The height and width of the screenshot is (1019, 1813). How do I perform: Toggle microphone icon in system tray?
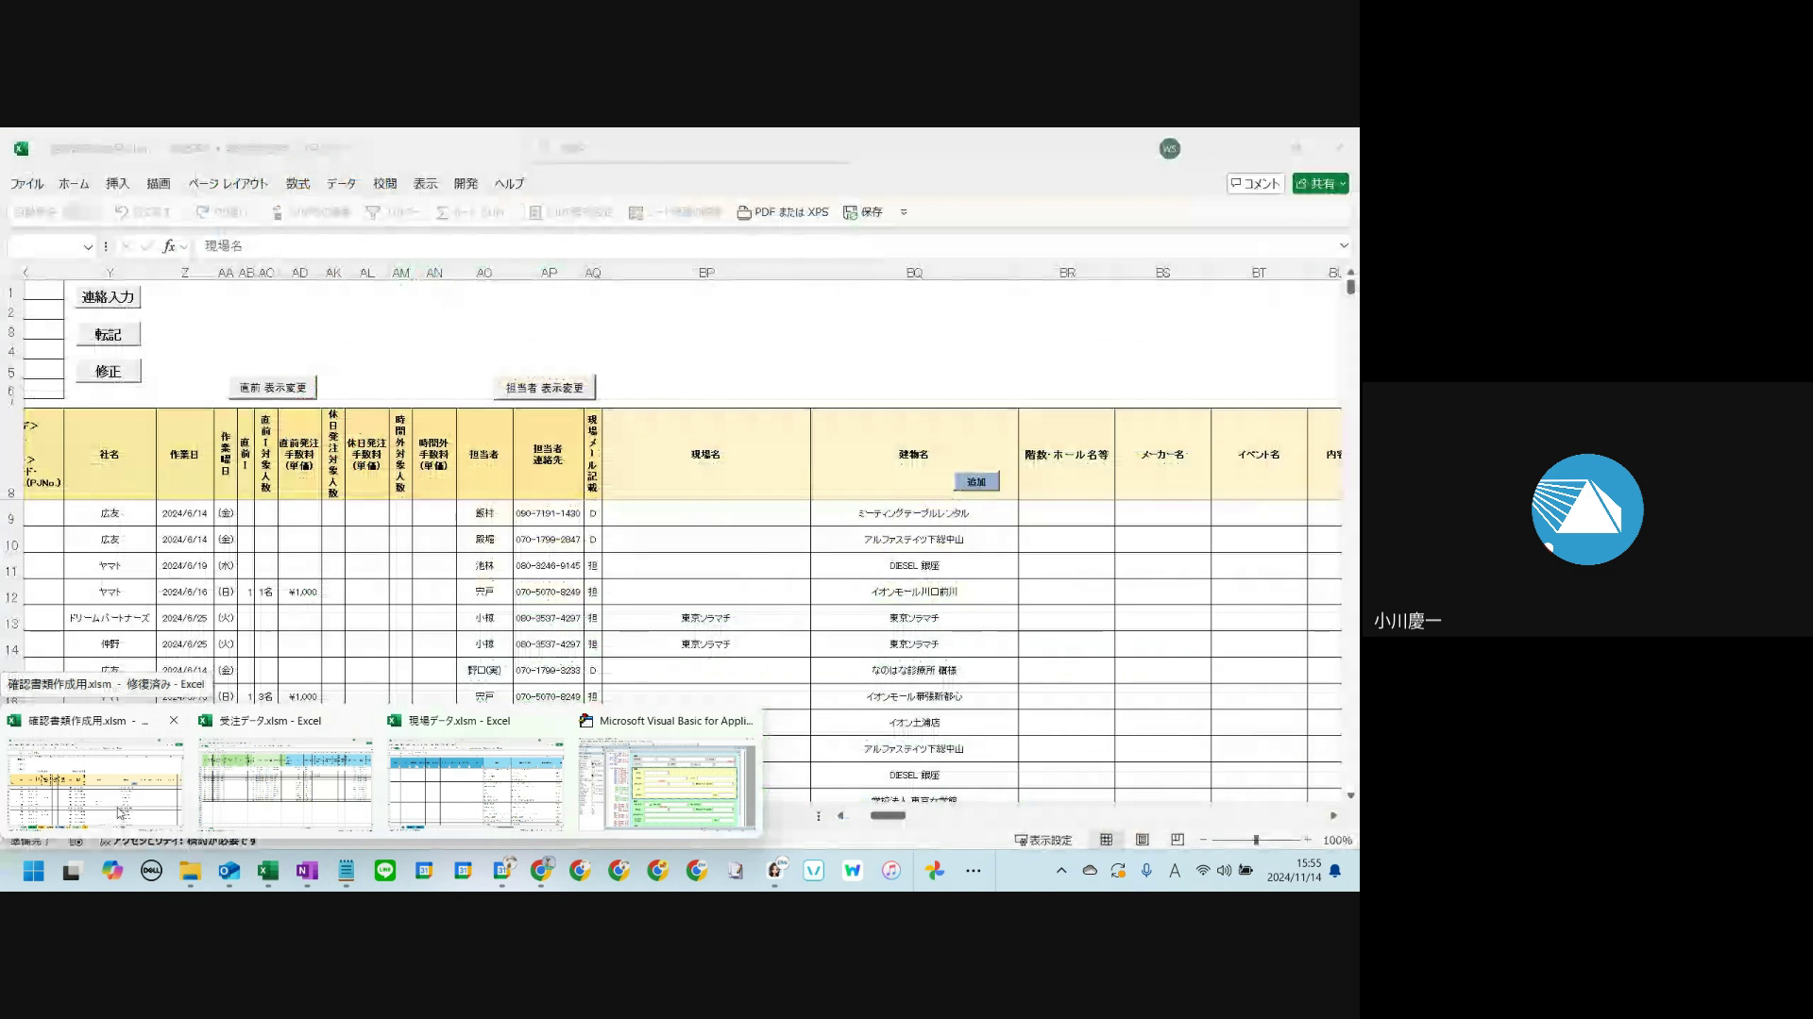[x=1146, y=871]
